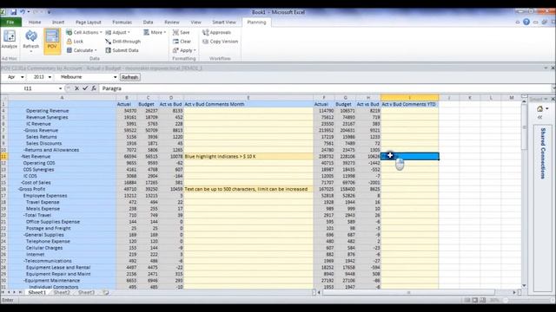Switch to the Formulas tab
This screenshot has height=312, width=556.
pos(122,23)
